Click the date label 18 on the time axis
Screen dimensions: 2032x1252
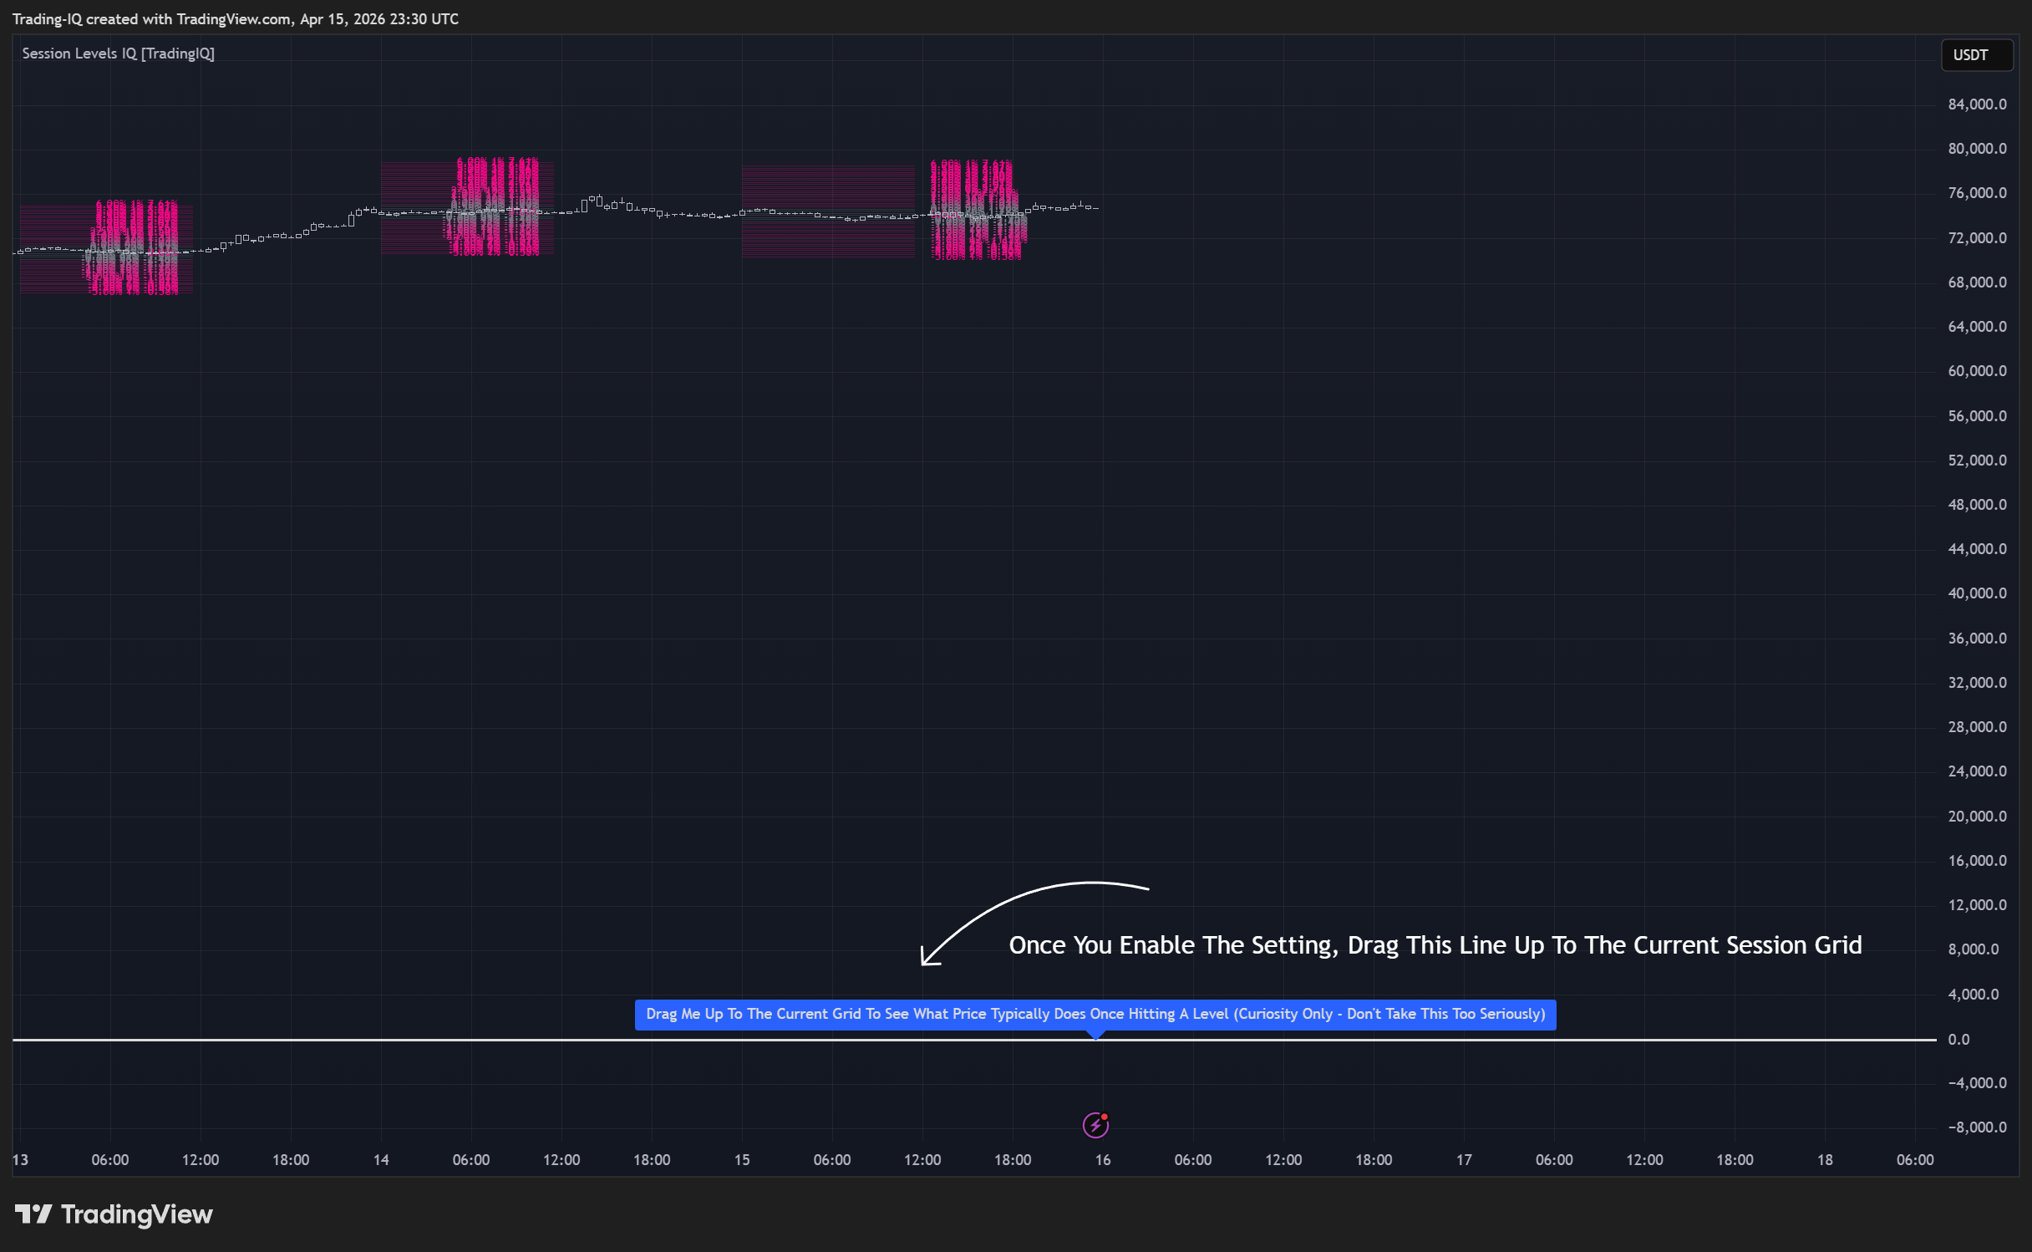[1825, 1159]
